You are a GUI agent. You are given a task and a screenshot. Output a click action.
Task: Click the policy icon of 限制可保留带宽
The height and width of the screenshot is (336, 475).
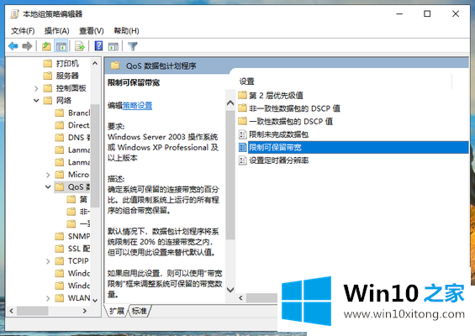coord(243,147)
